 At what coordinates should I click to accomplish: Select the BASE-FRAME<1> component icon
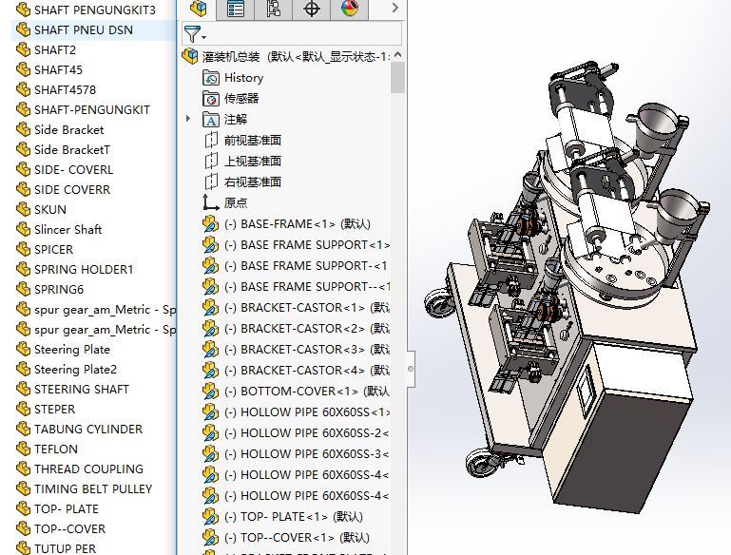(x=211, y=224)
